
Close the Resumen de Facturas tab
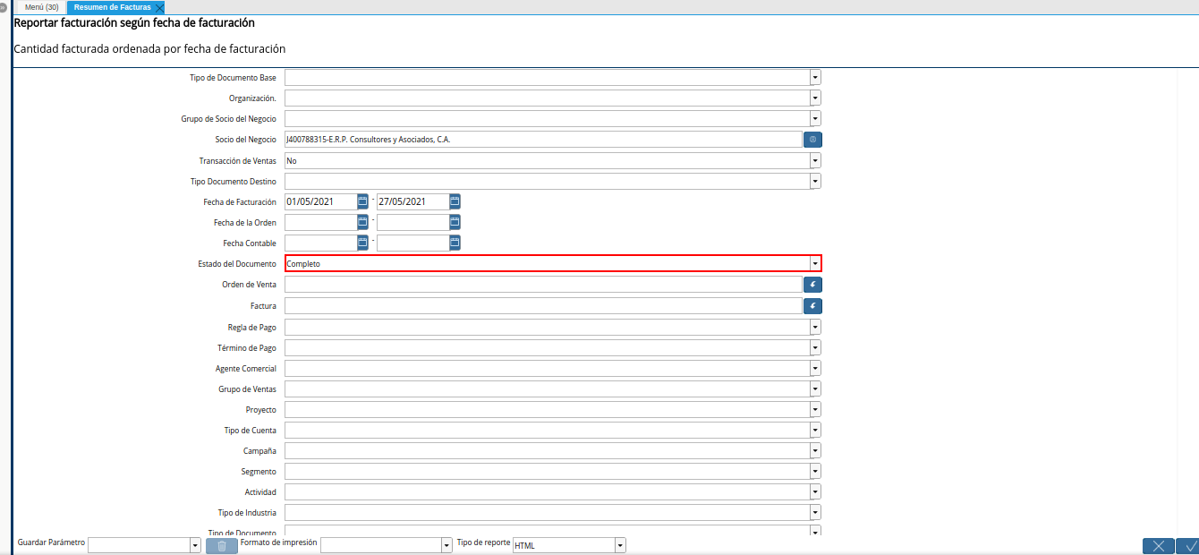point(159,8)
